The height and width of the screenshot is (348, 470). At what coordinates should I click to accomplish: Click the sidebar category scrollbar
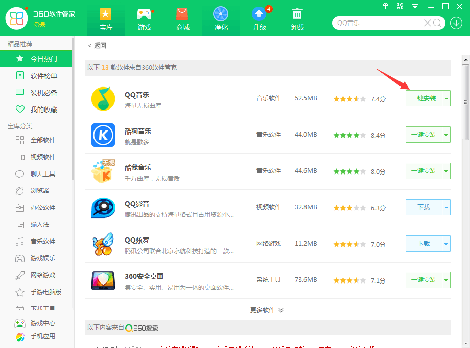coord(73,108)
